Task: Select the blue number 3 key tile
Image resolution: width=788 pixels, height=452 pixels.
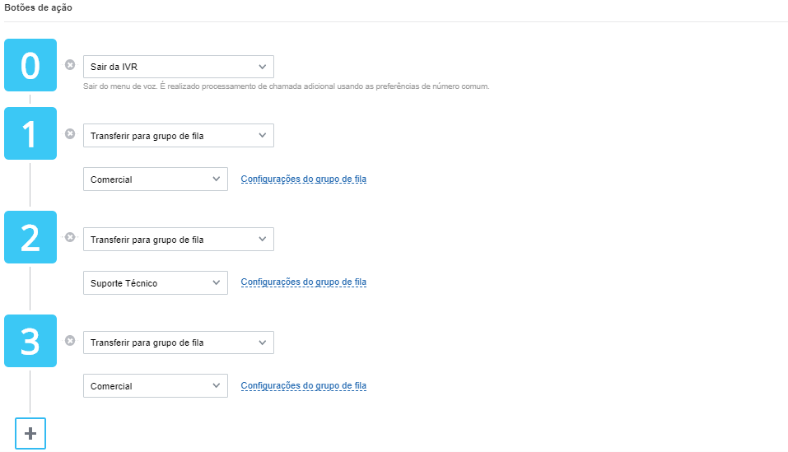Action: click(x=30, y=341)
